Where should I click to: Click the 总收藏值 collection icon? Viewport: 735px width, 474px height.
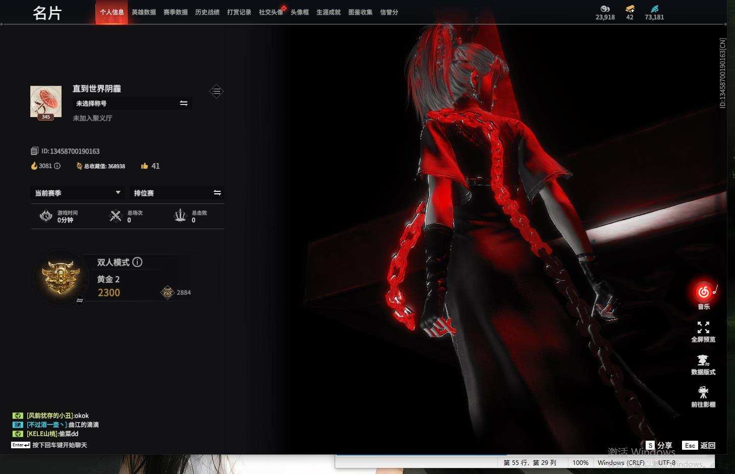pos(79,166)
